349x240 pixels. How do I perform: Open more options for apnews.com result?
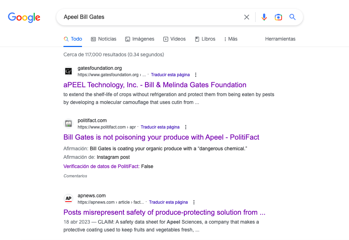194,202
